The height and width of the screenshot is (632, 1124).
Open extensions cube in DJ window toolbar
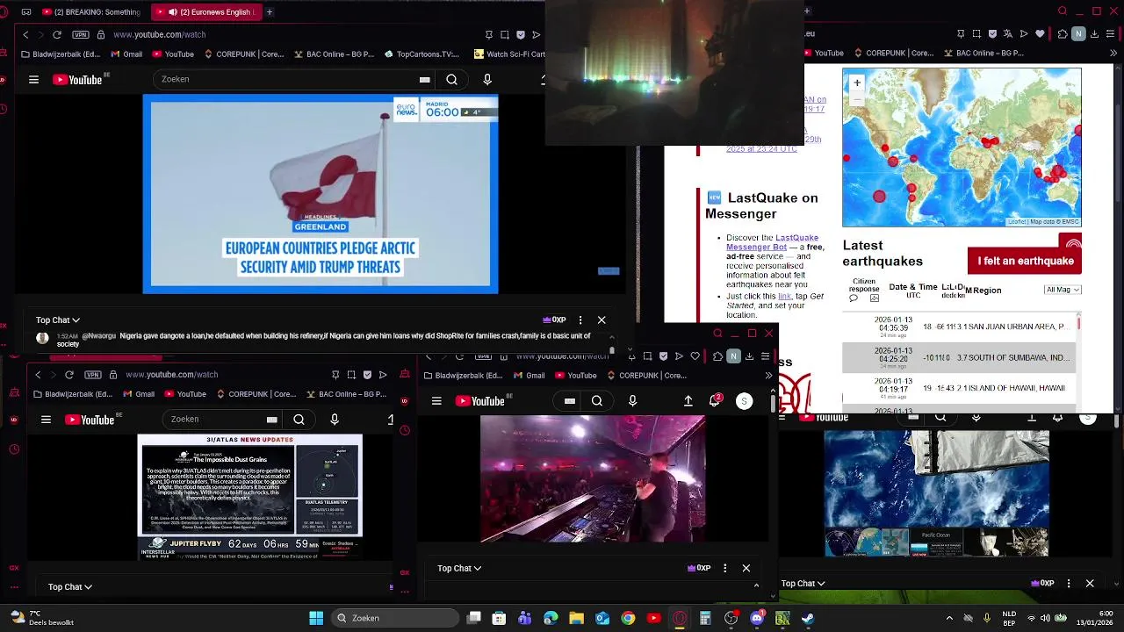[x=717, y=356]
